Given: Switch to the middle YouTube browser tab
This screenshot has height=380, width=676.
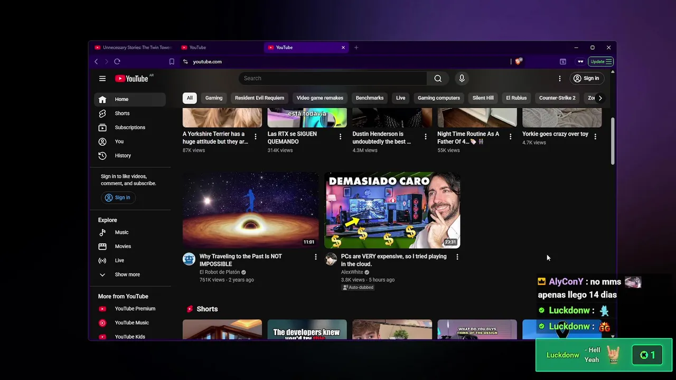Looking at the screenshot, I should tap(221, 47).
